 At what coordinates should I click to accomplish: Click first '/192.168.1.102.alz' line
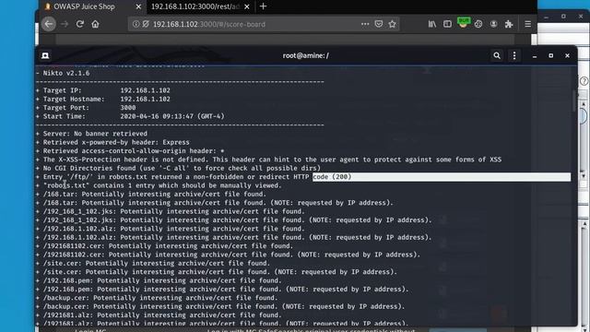[171, 229]
